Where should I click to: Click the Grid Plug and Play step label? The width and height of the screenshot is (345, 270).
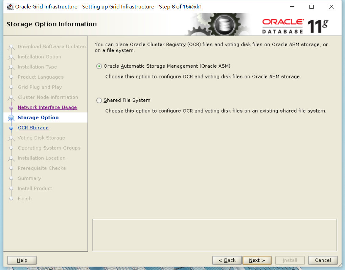click(40, 87)
